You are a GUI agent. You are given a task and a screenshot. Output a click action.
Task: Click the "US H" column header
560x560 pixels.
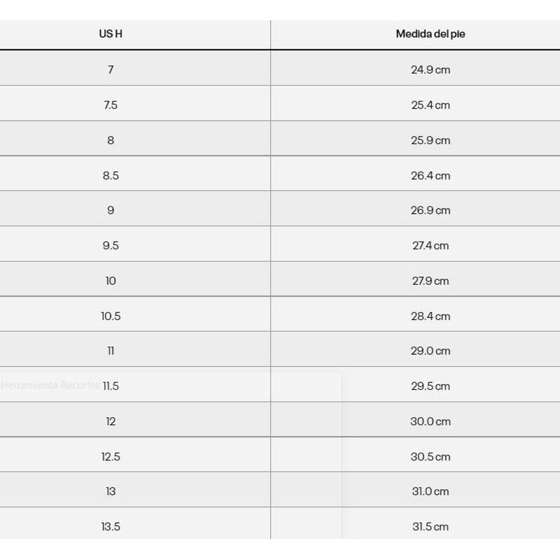111,34
